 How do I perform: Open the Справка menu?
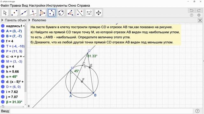[x=84, y=6]
